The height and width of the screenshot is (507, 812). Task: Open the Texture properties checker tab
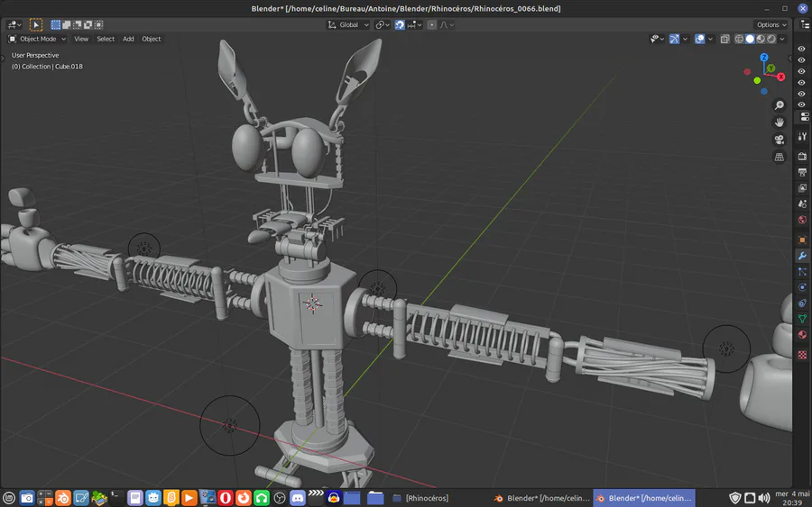pyautogui.click(x=802, y=355)
